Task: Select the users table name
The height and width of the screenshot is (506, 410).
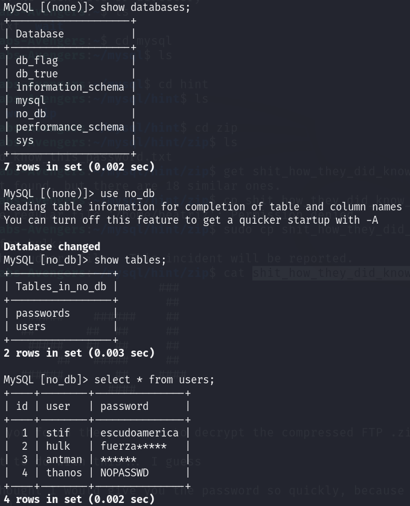Action: [x=31, y=326]
